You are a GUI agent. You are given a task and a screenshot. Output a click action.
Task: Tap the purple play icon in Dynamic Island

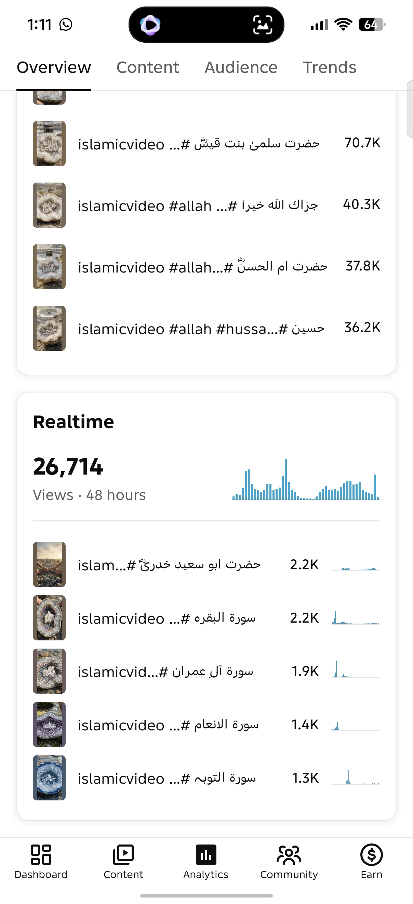(150, 25)
